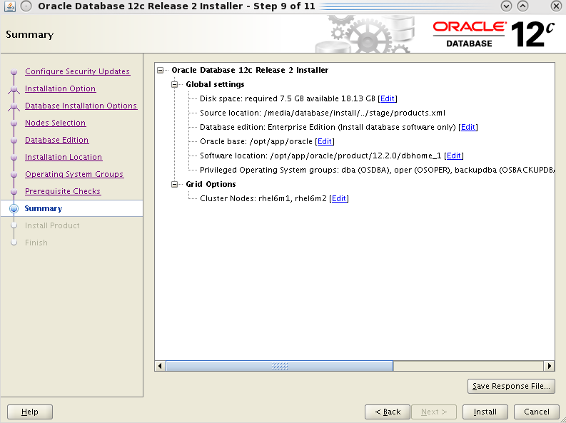Click Save Response File button
566x423 pixels.
pyautogui.click(x=511, y=386)
